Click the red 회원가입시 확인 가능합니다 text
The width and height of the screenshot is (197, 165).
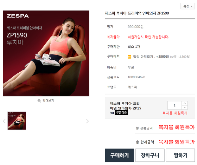pyautogui.click(x=148, y=37)
